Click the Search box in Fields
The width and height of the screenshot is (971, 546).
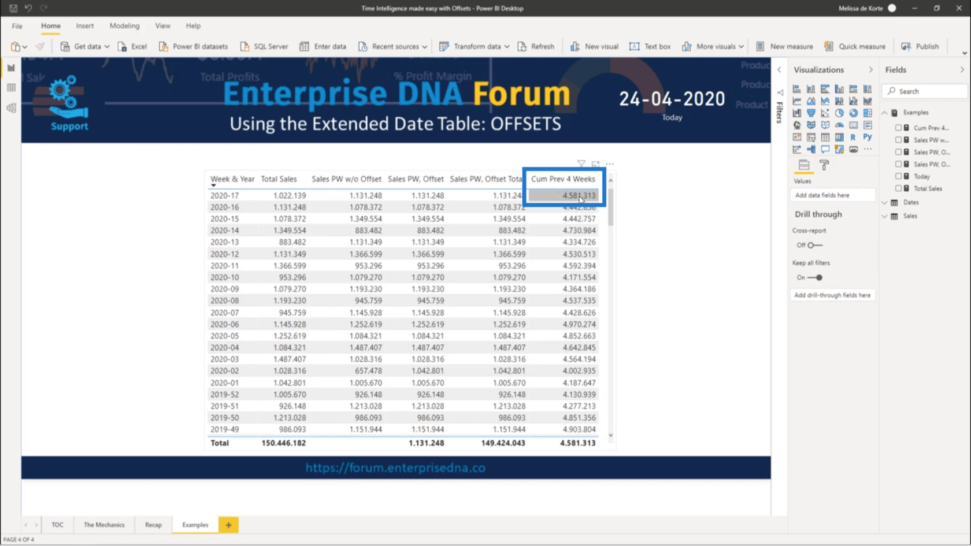[x=925, y=91]
